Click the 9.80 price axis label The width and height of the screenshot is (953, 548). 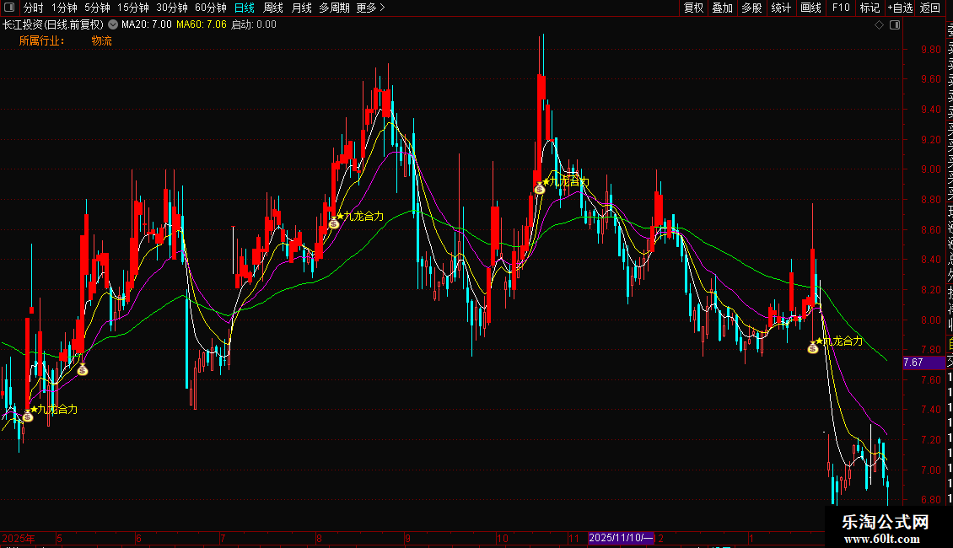(930, 50)
